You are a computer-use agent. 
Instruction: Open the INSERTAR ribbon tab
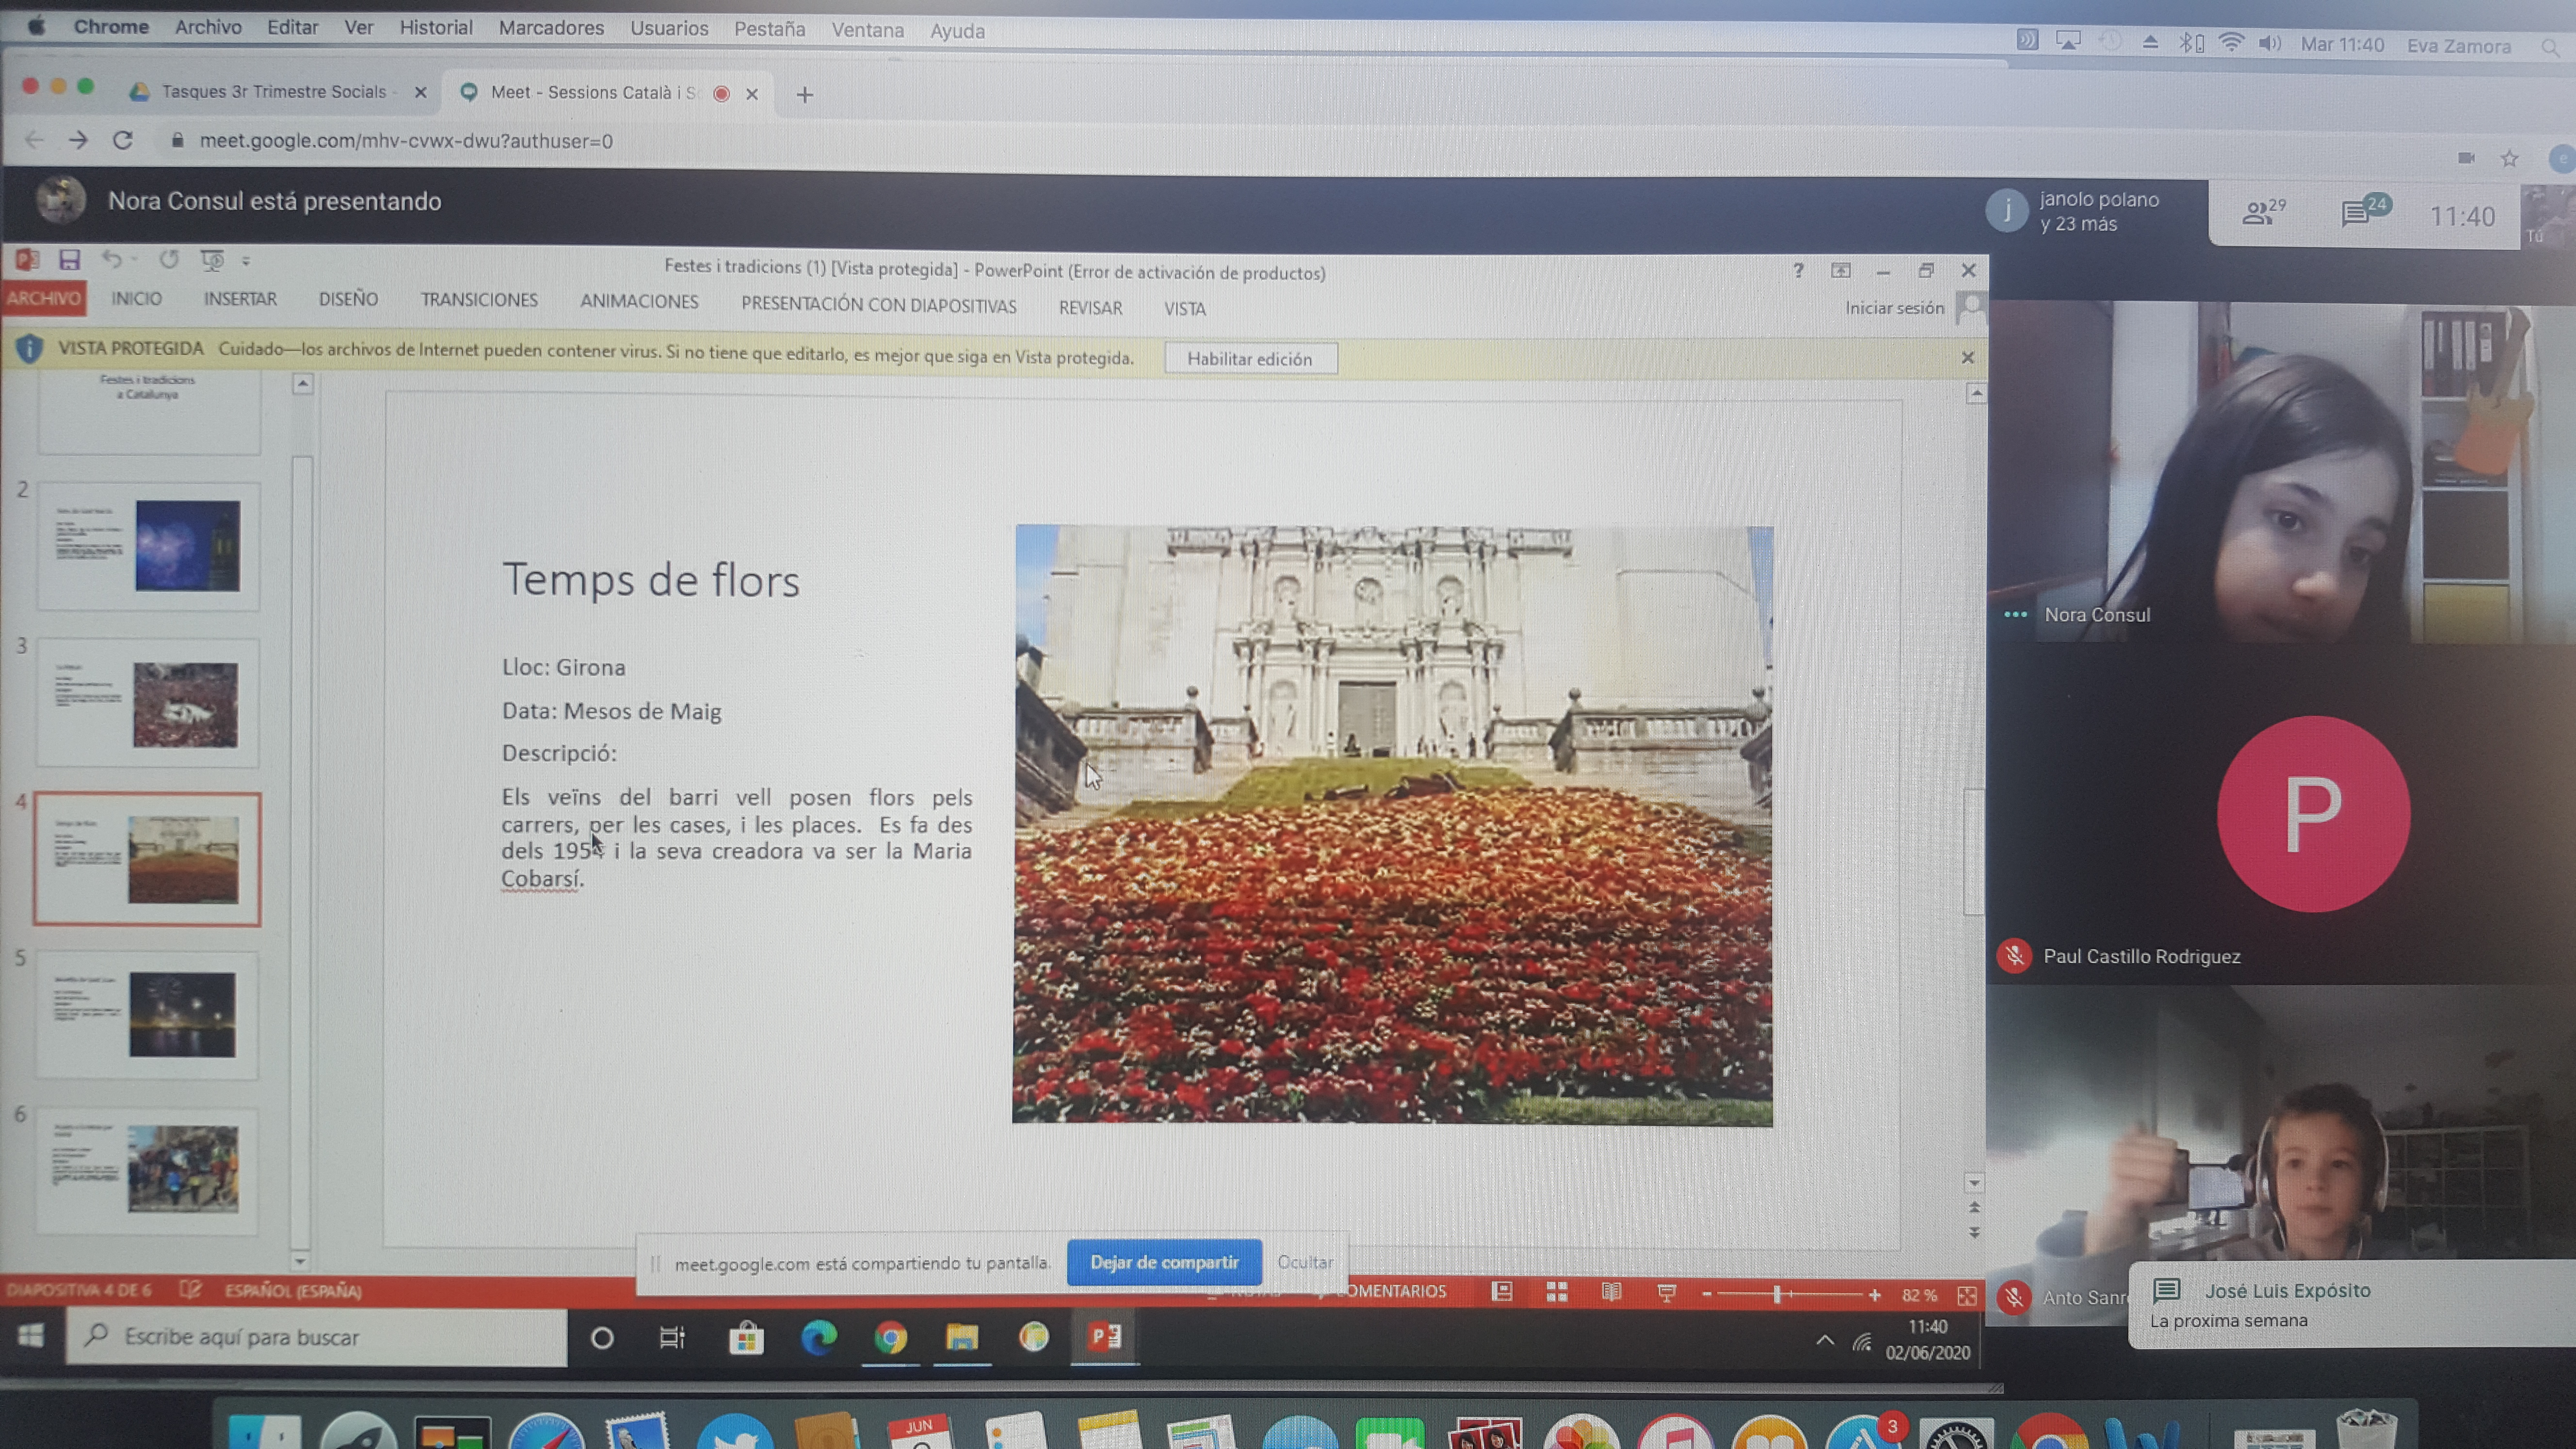[x=240, y=299]
